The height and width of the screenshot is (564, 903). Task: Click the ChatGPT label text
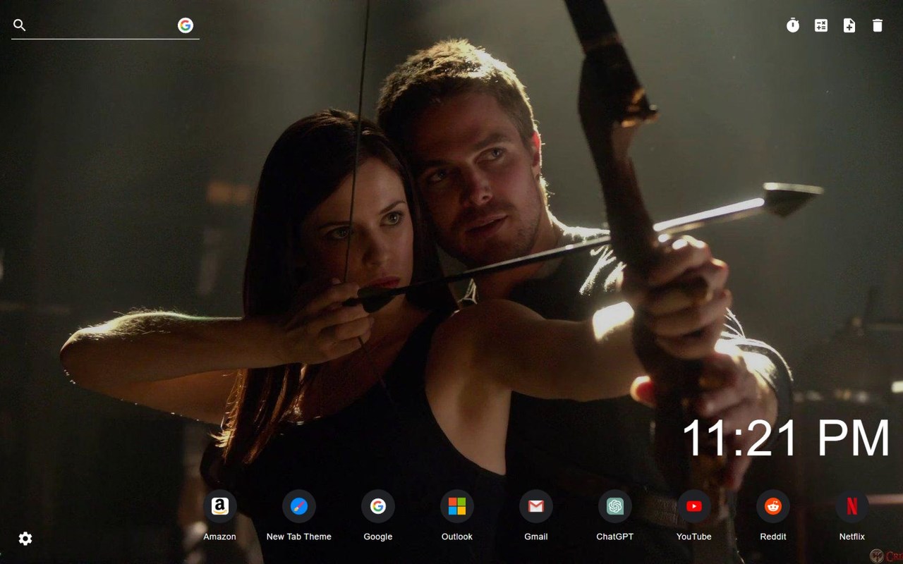615,537
